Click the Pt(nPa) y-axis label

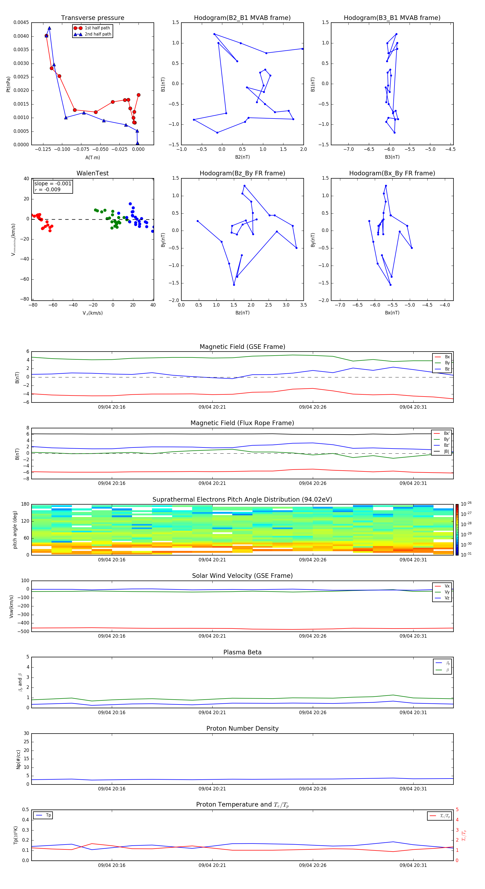(8, 84)
